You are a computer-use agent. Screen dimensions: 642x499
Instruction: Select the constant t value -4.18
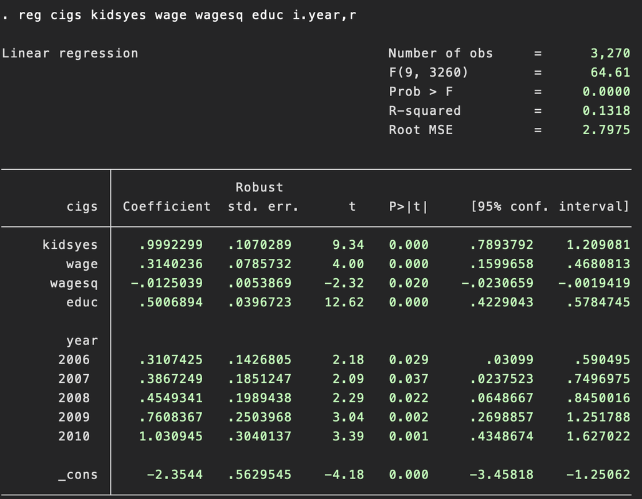(x=344, y=475)
